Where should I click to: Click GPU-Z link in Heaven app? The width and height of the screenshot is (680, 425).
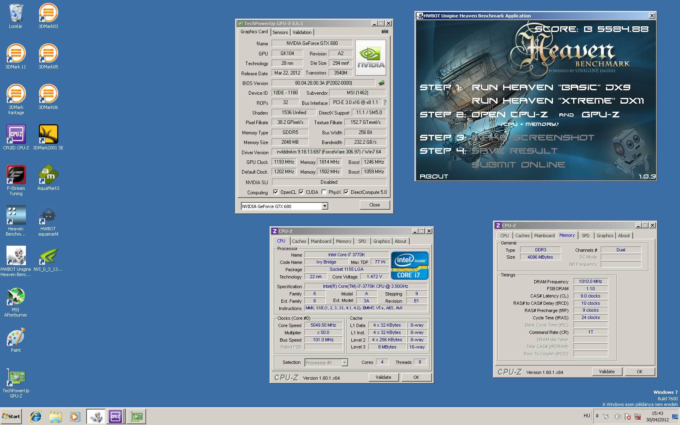pyautogui.click(x=600, y=115)
